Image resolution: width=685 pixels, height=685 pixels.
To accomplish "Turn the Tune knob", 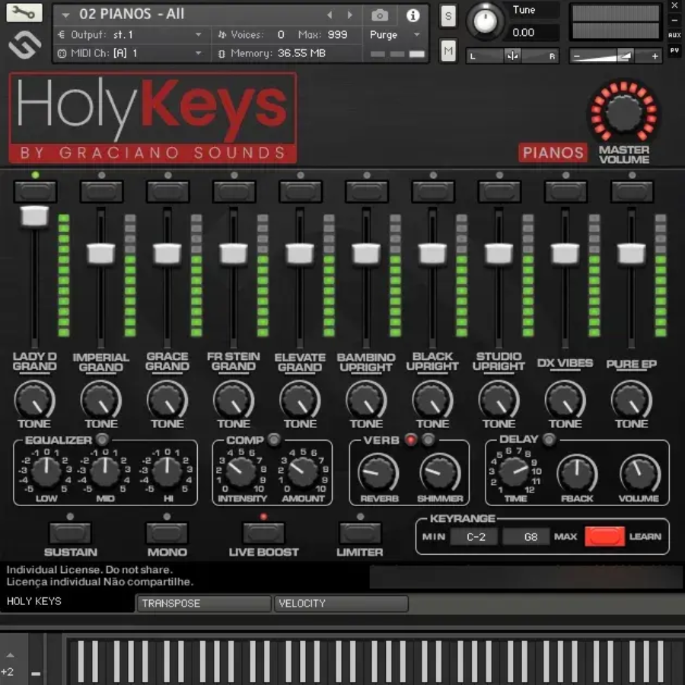I will pyautogui.click(x=485, y=21).
